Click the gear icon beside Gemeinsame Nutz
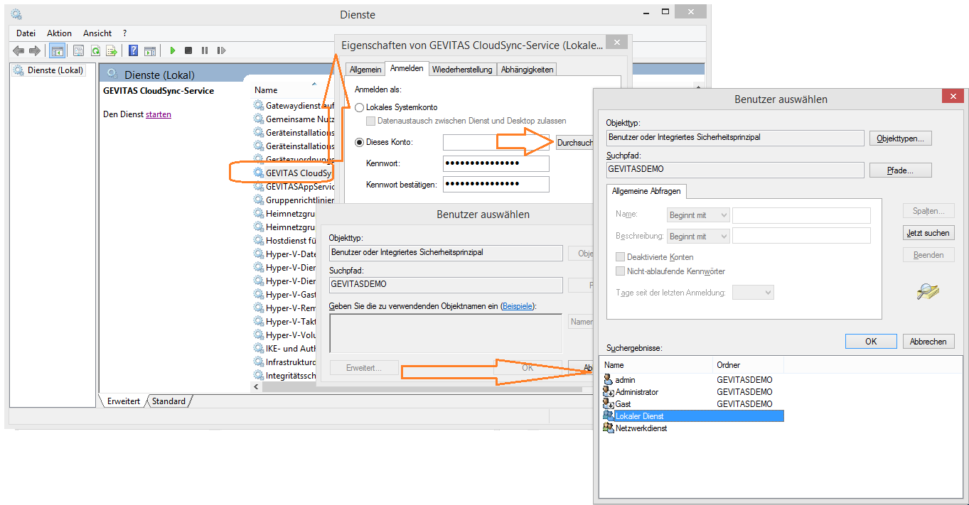This screenshot has height=505, width=969. point(259,119)
